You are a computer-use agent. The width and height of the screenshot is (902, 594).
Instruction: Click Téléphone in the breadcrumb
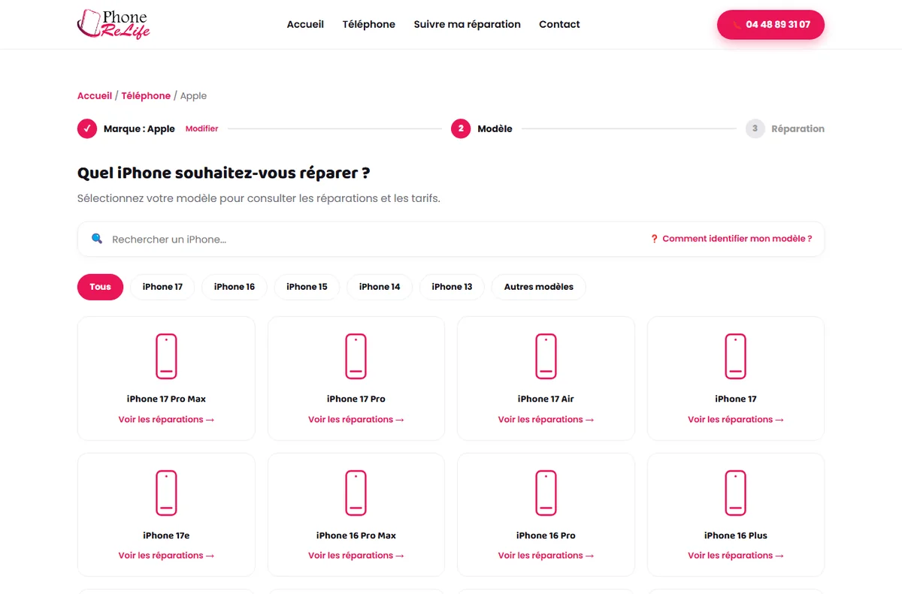146,95
